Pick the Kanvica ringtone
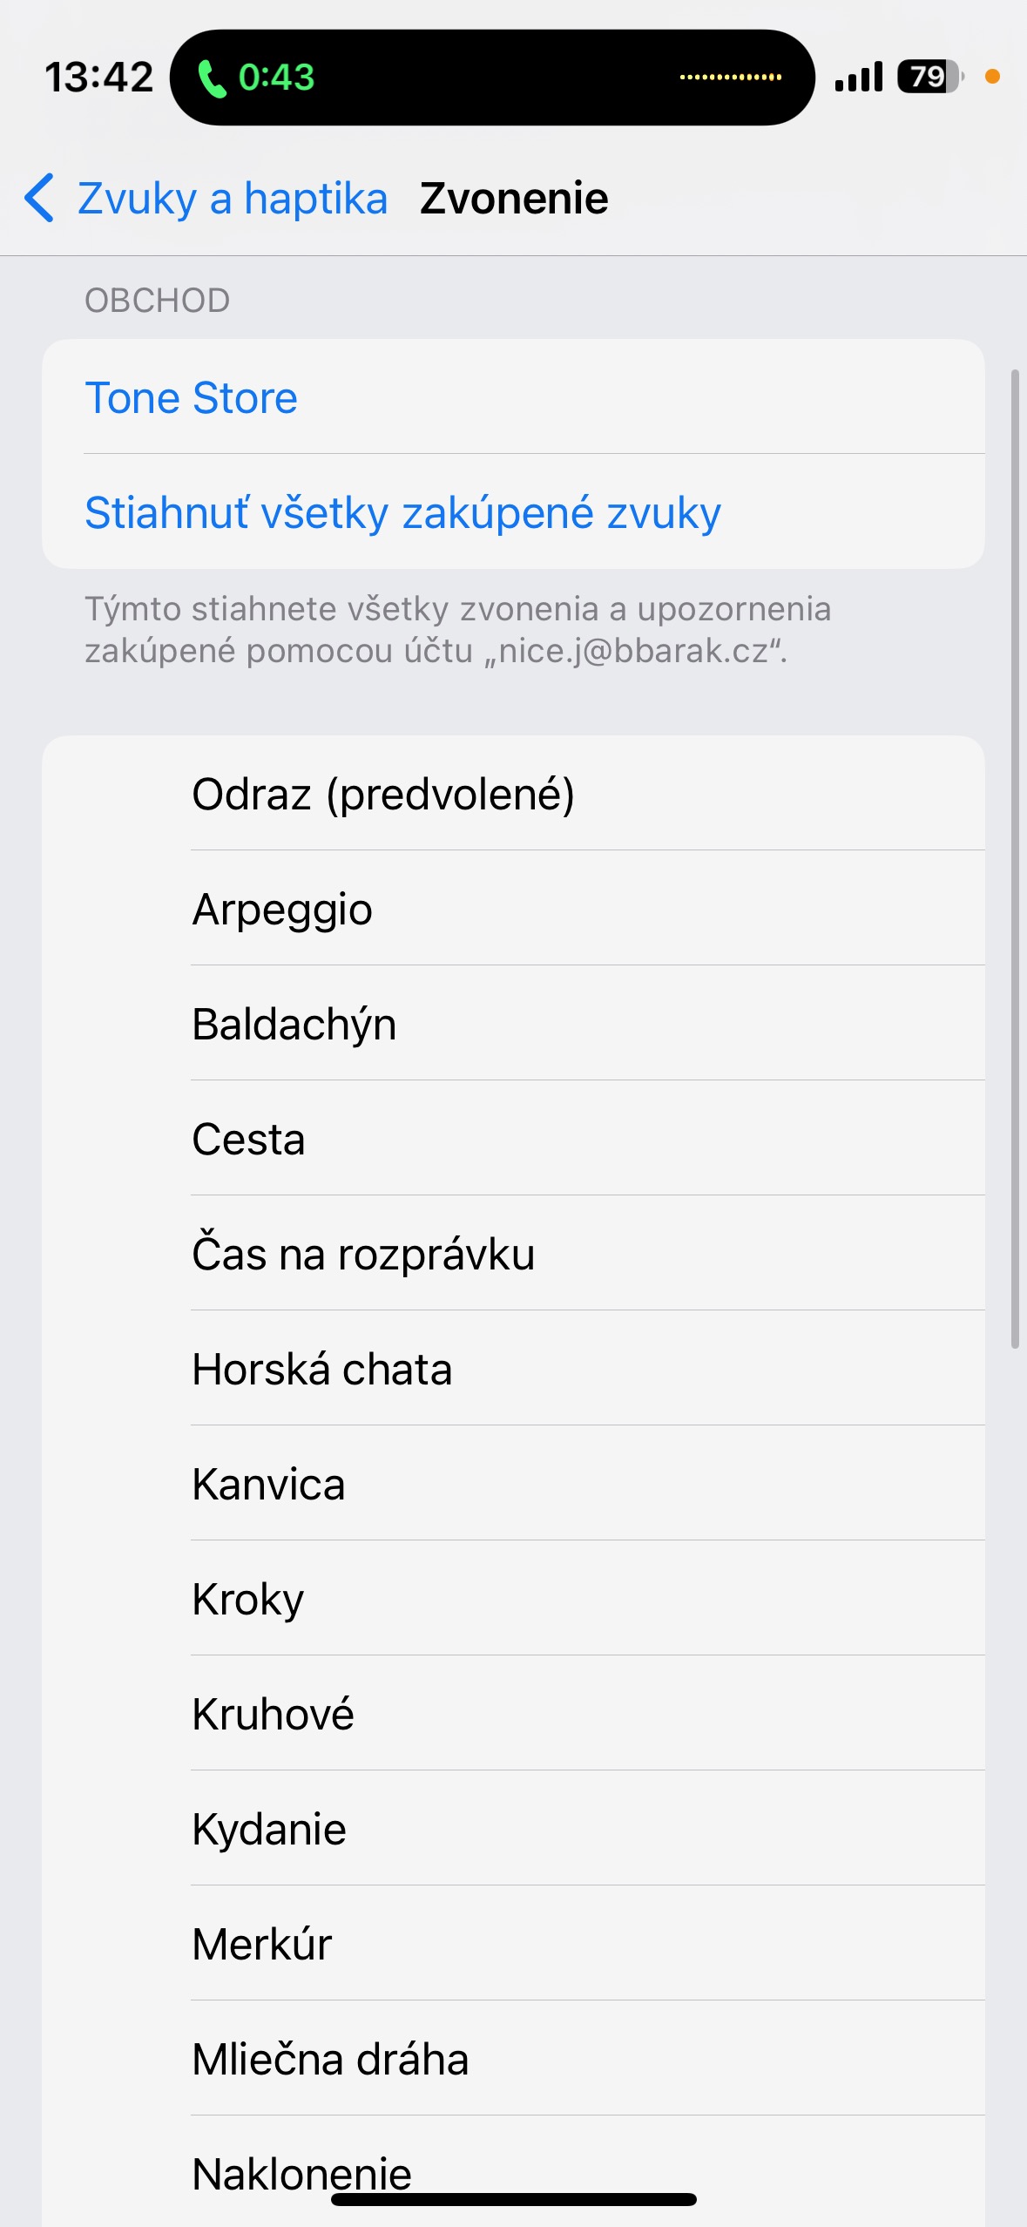The width and height of the screenshot is (1027, 2227). [x=269, y=1485]
